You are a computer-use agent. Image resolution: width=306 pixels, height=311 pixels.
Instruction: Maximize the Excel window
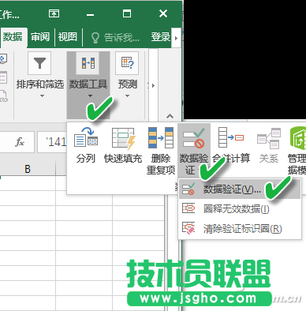[x=127, y=13]
